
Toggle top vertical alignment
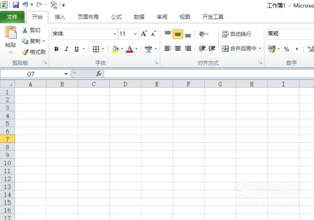pyautogui.click(x=167, y=34)
